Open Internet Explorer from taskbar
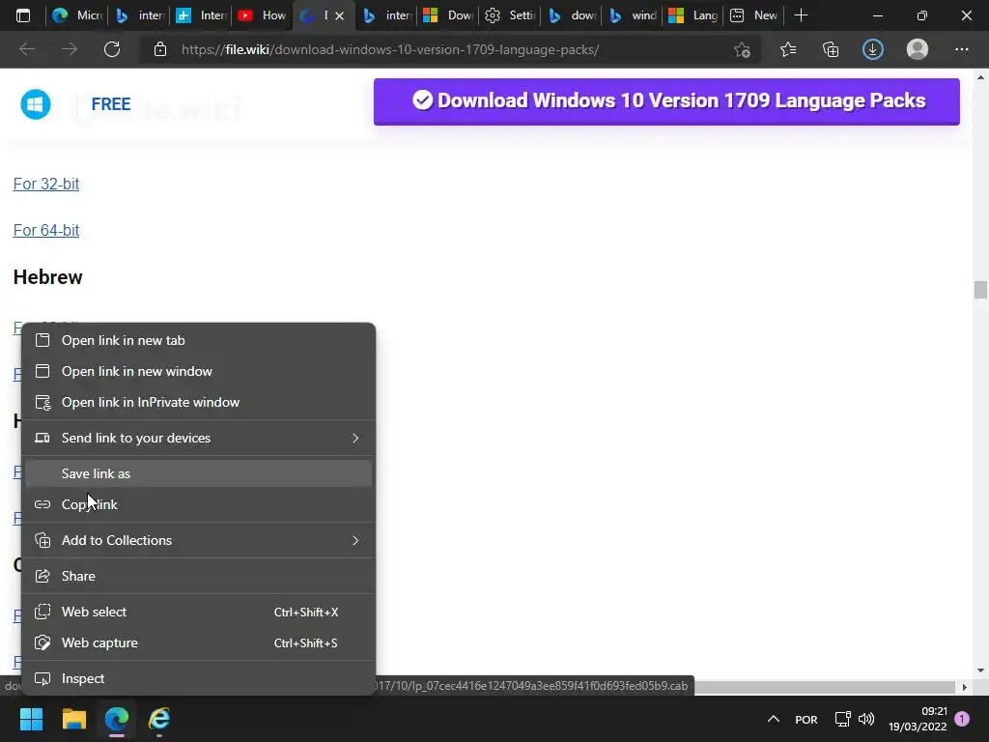The image size is (989, 742). 159,719
